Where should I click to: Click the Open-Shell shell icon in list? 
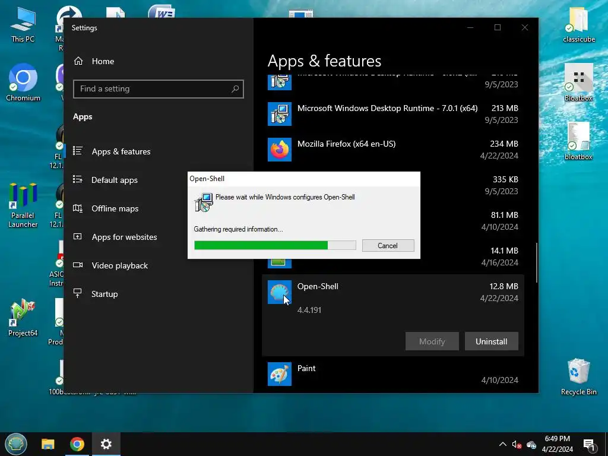point(279,292)
